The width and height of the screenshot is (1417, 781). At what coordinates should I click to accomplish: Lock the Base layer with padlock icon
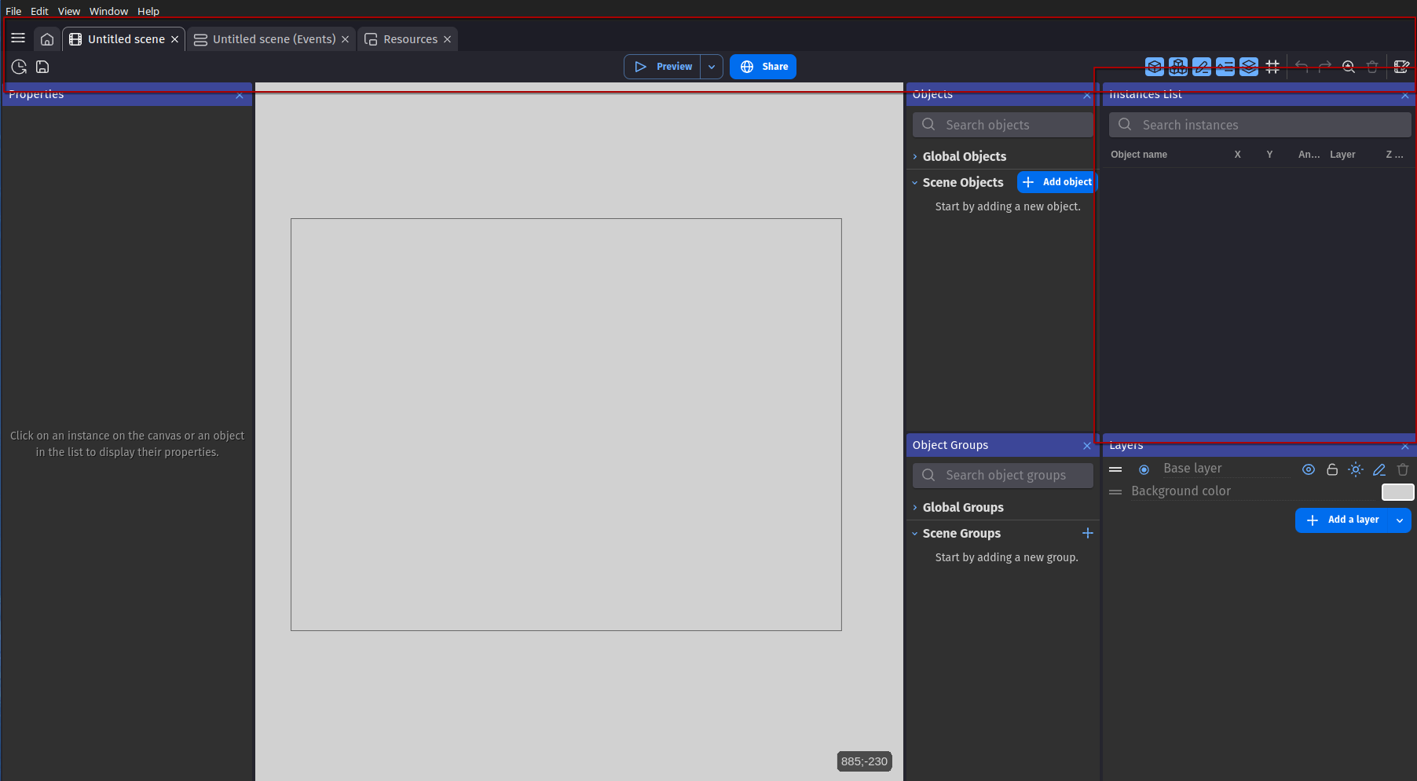[x=1332, y=469]
